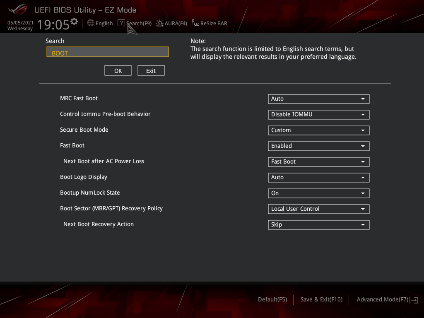This screenshot has width=424, height=318.
Task: Open Secure Boot Mode dropdown
Action: pos(318,130)
